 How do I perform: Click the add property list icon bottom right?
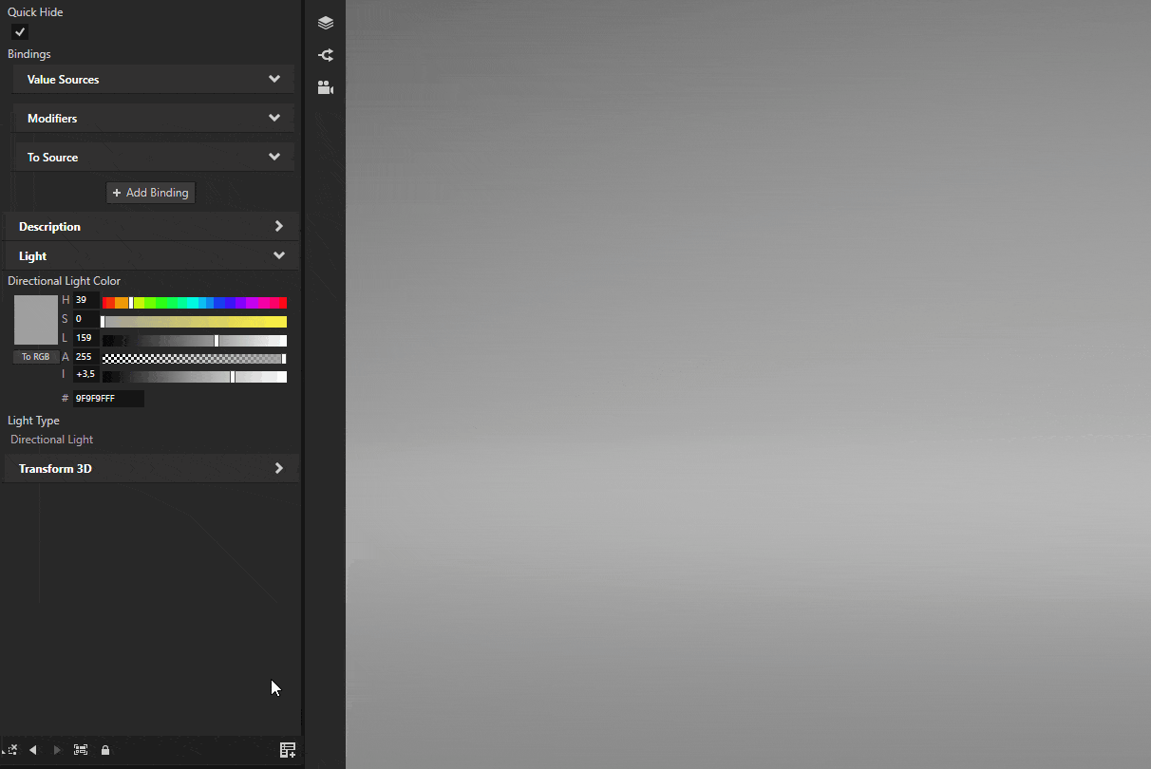pos(288,749)
